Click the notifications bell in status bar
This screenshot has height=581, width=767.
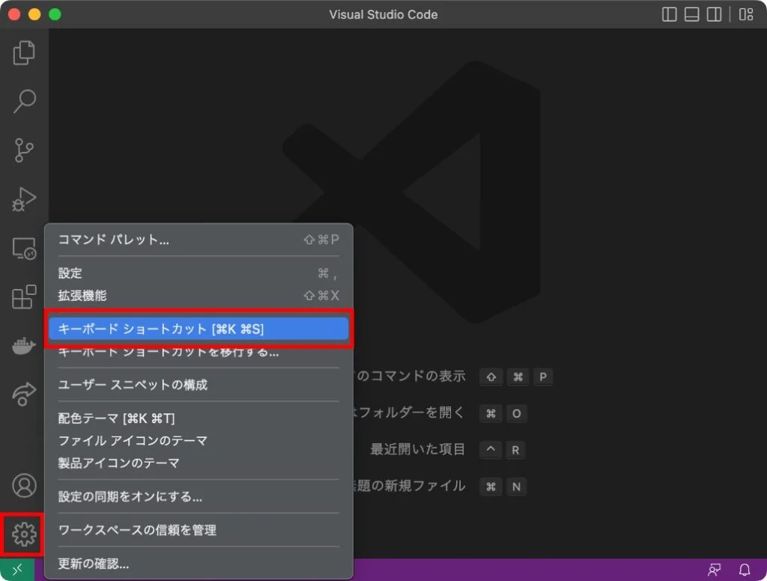pos(745,570)
